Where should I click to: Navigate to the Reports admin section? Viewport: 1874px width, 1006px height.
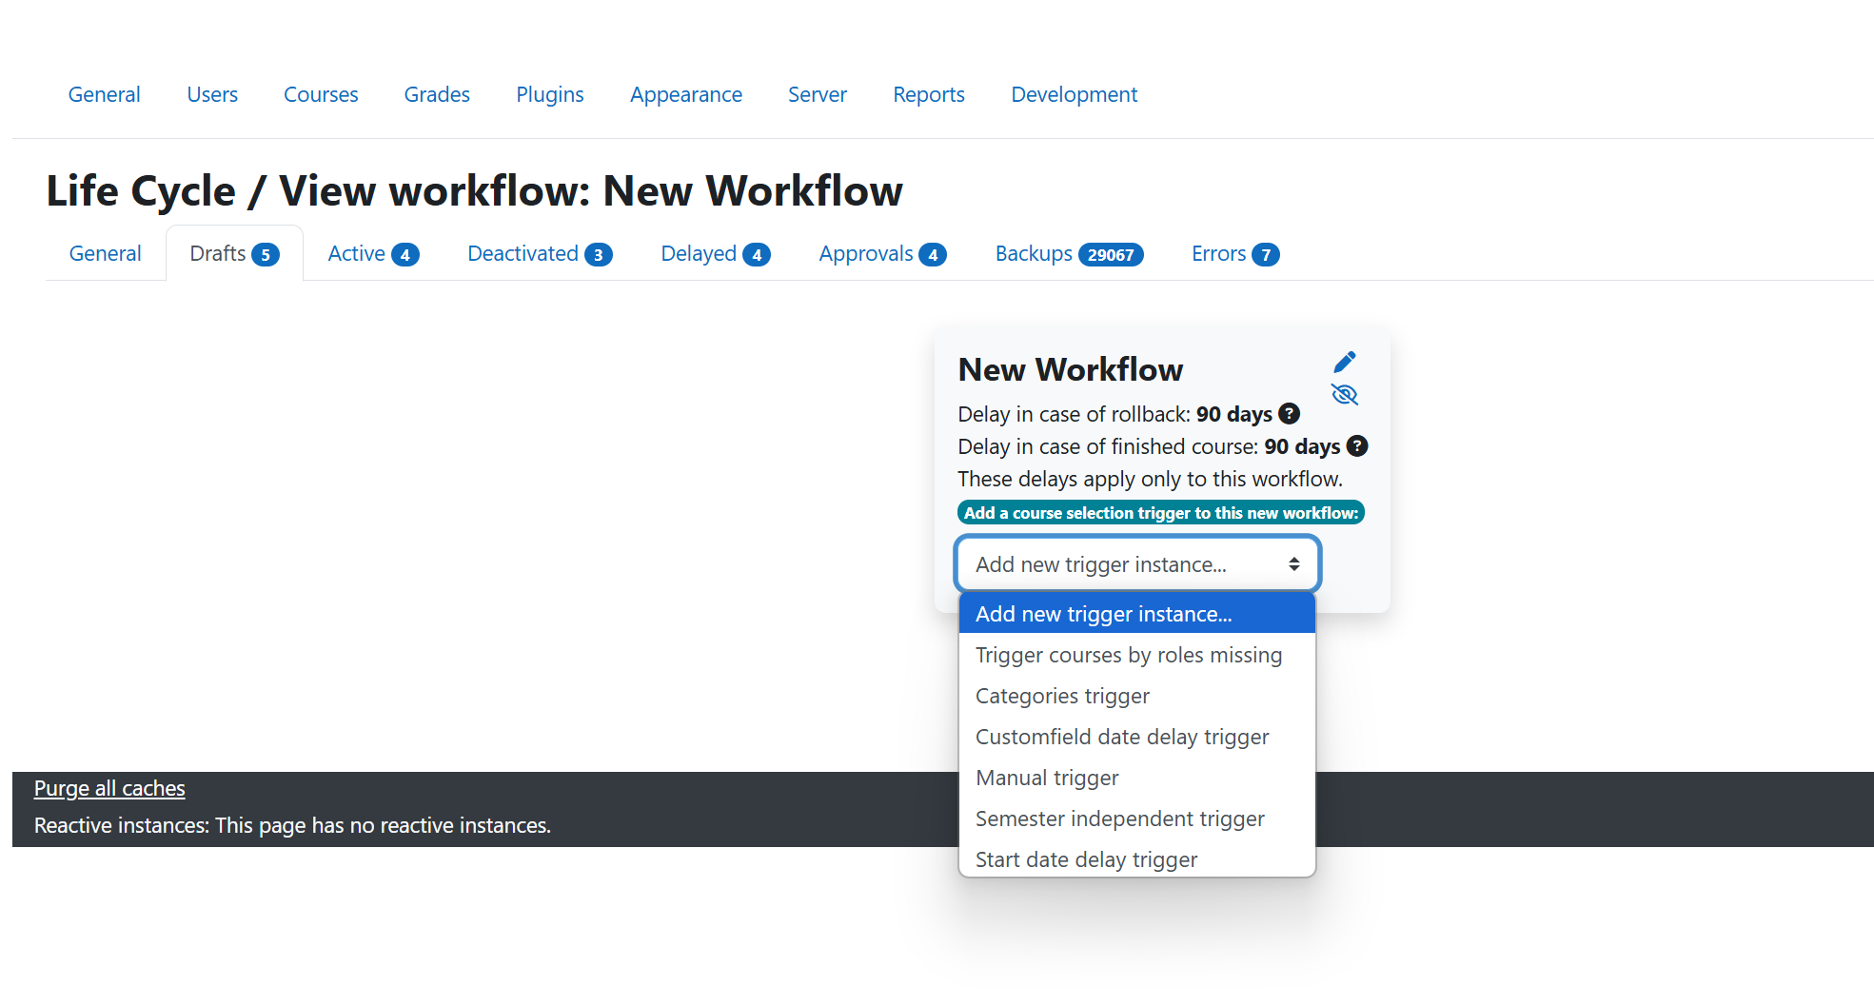click(928, 94)
